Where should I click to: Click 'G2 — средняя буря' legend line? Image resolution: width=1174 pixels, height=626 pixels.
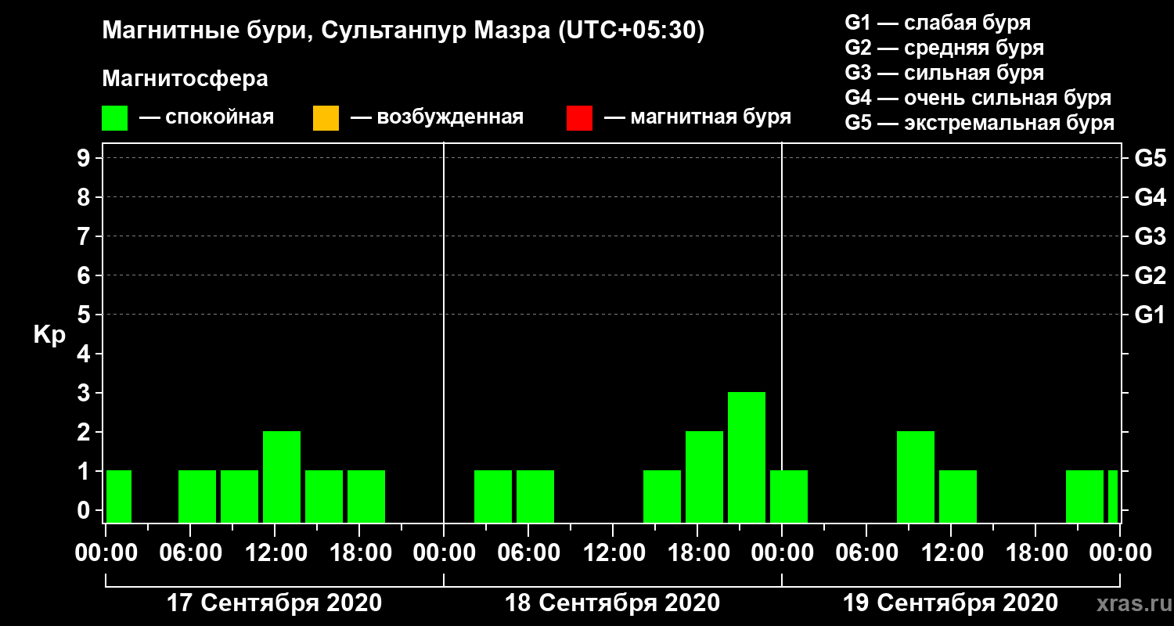coord(945,48)
